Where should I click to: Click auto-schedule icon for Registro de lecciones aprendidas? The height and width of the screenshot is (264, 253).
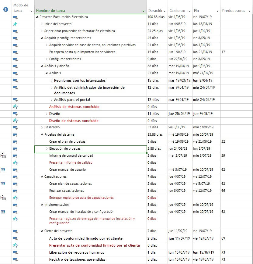point(15,259)
